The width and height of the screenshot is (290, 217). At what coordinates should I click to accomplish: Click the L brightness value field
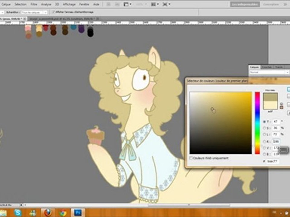click(276, 134)
